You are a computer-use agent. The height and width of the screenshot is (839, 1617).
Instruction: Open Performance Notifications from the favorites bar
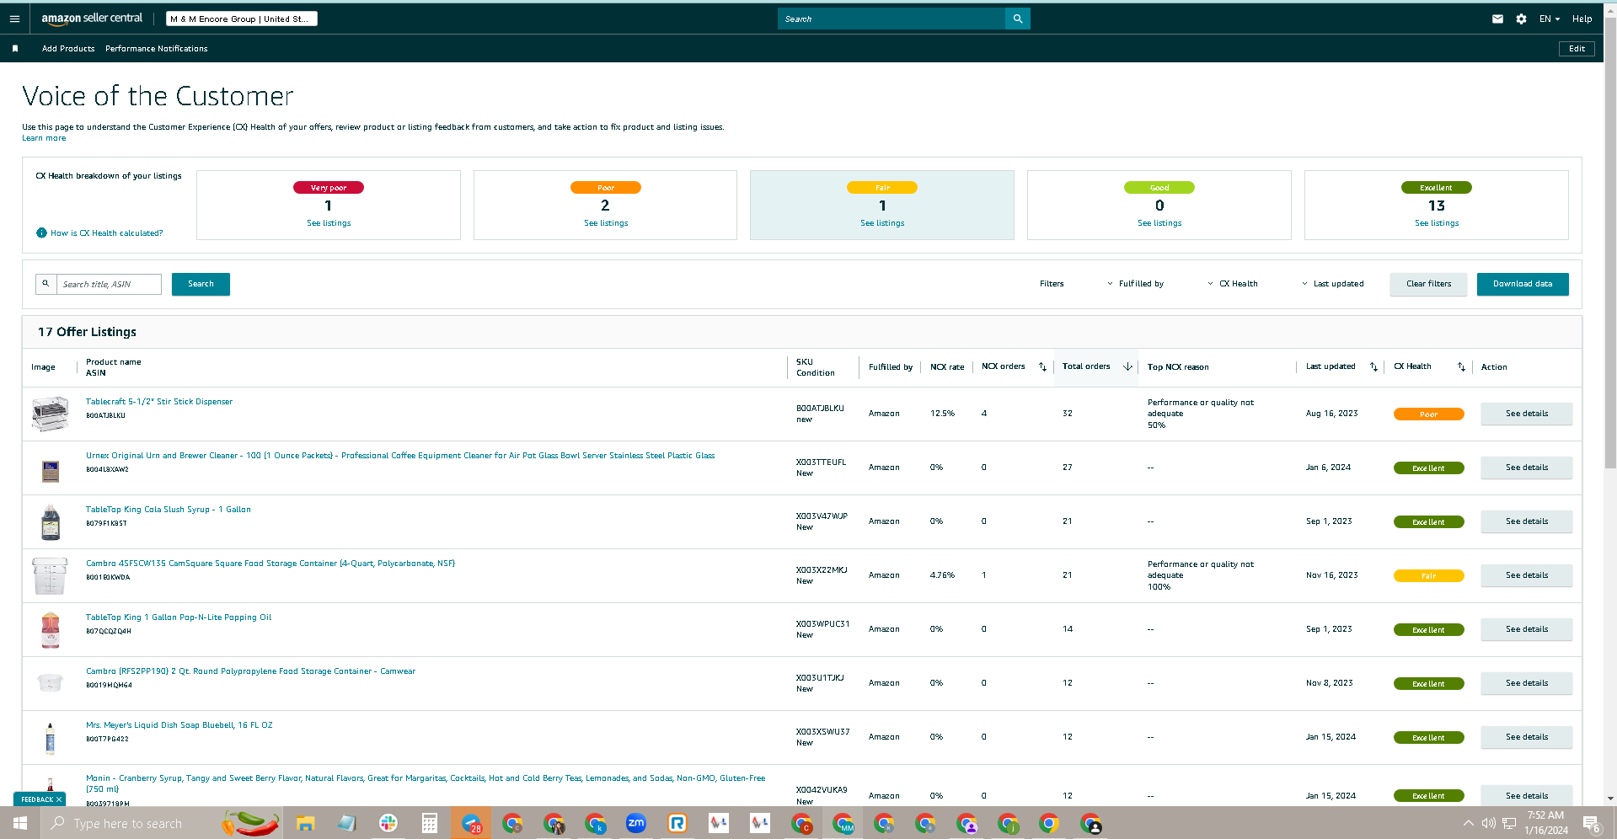(157, 49)
